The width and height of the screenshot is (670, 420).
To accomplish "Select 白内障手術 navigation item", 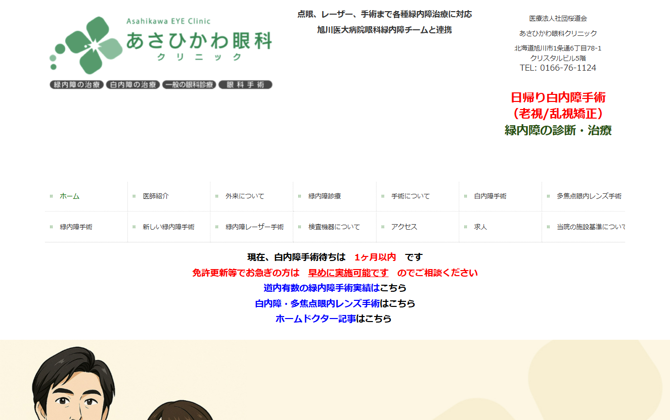I will point(490,196).
